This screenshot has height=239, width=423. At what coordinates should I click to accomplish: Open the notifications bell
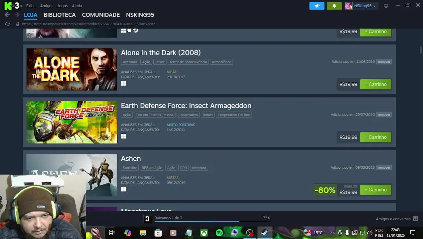coord(334,6)
